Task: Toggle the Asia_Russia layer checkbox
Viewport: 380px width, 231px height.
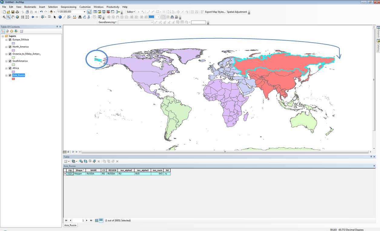Action: click(x=10, y=75)
